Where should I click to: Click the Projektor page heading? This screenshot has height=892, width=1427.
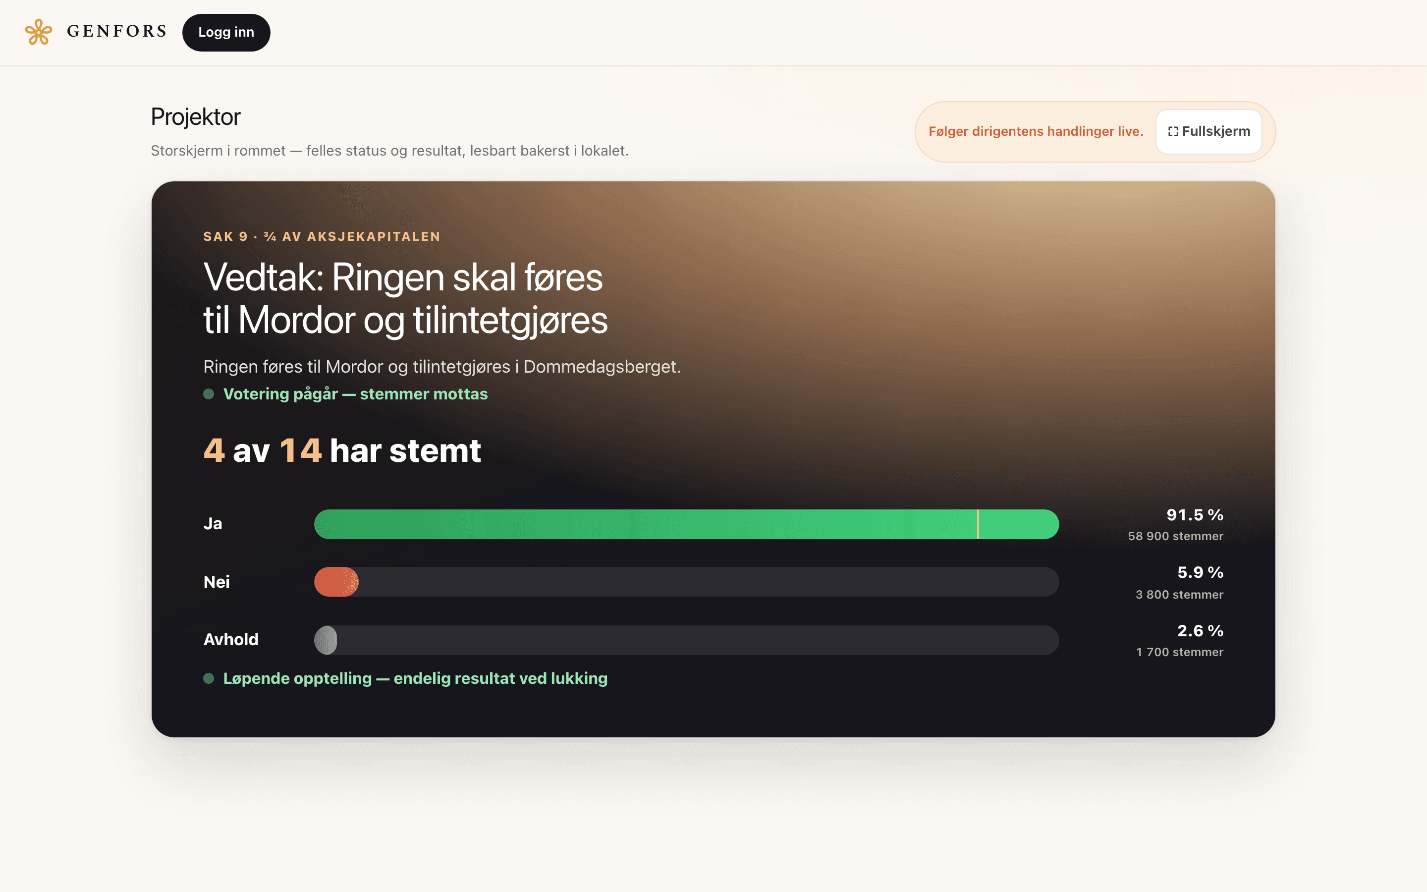coord(195,117)
